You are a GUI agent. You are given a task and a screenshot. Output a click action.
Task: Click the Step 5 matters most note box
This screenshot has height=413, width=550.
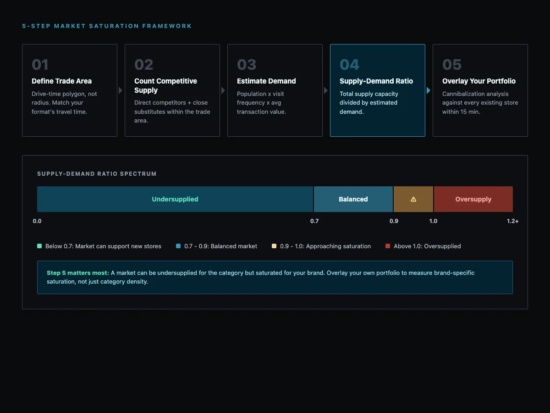click(275, 277)
